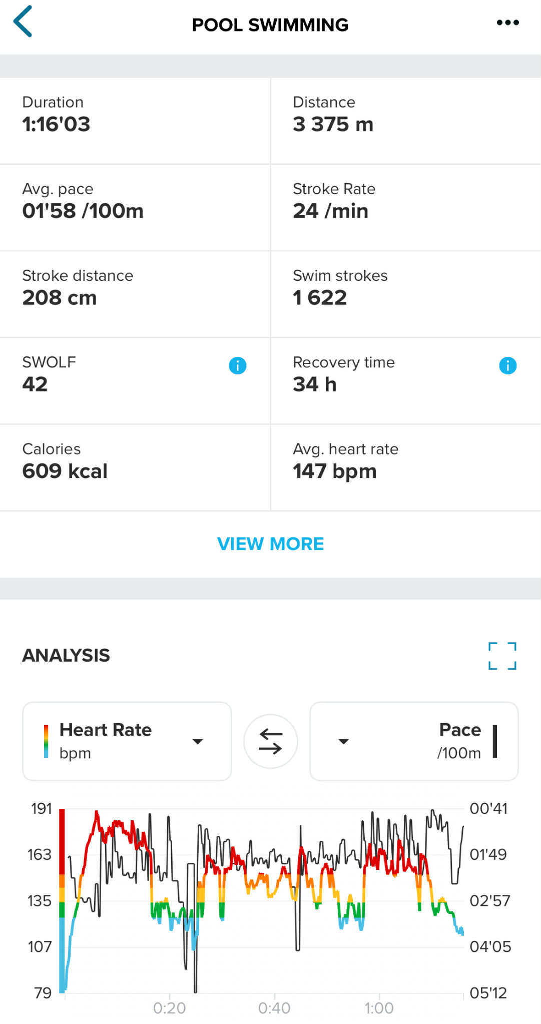
Task: Expand the Pace dropdown arrow
Action: (343, 741)
